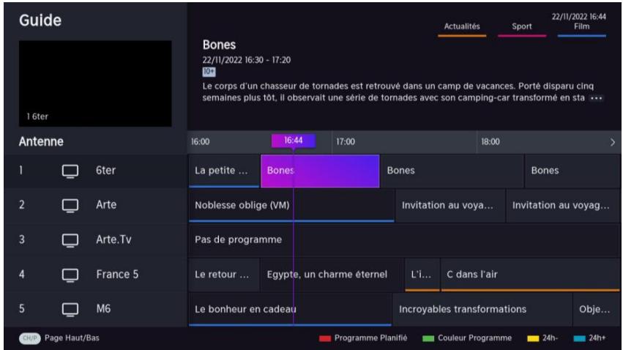This screenshot has width=623, height=350.
Task: Select La petite programme on 6ter
Action: [224, 171]
